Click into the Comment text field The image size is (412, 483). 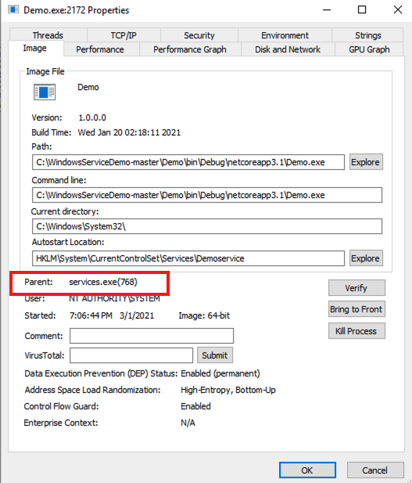[x=152, y=336]
